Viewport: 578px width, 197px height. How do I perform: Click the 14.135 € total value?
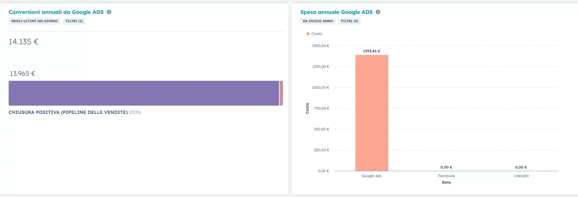(24, 42)
